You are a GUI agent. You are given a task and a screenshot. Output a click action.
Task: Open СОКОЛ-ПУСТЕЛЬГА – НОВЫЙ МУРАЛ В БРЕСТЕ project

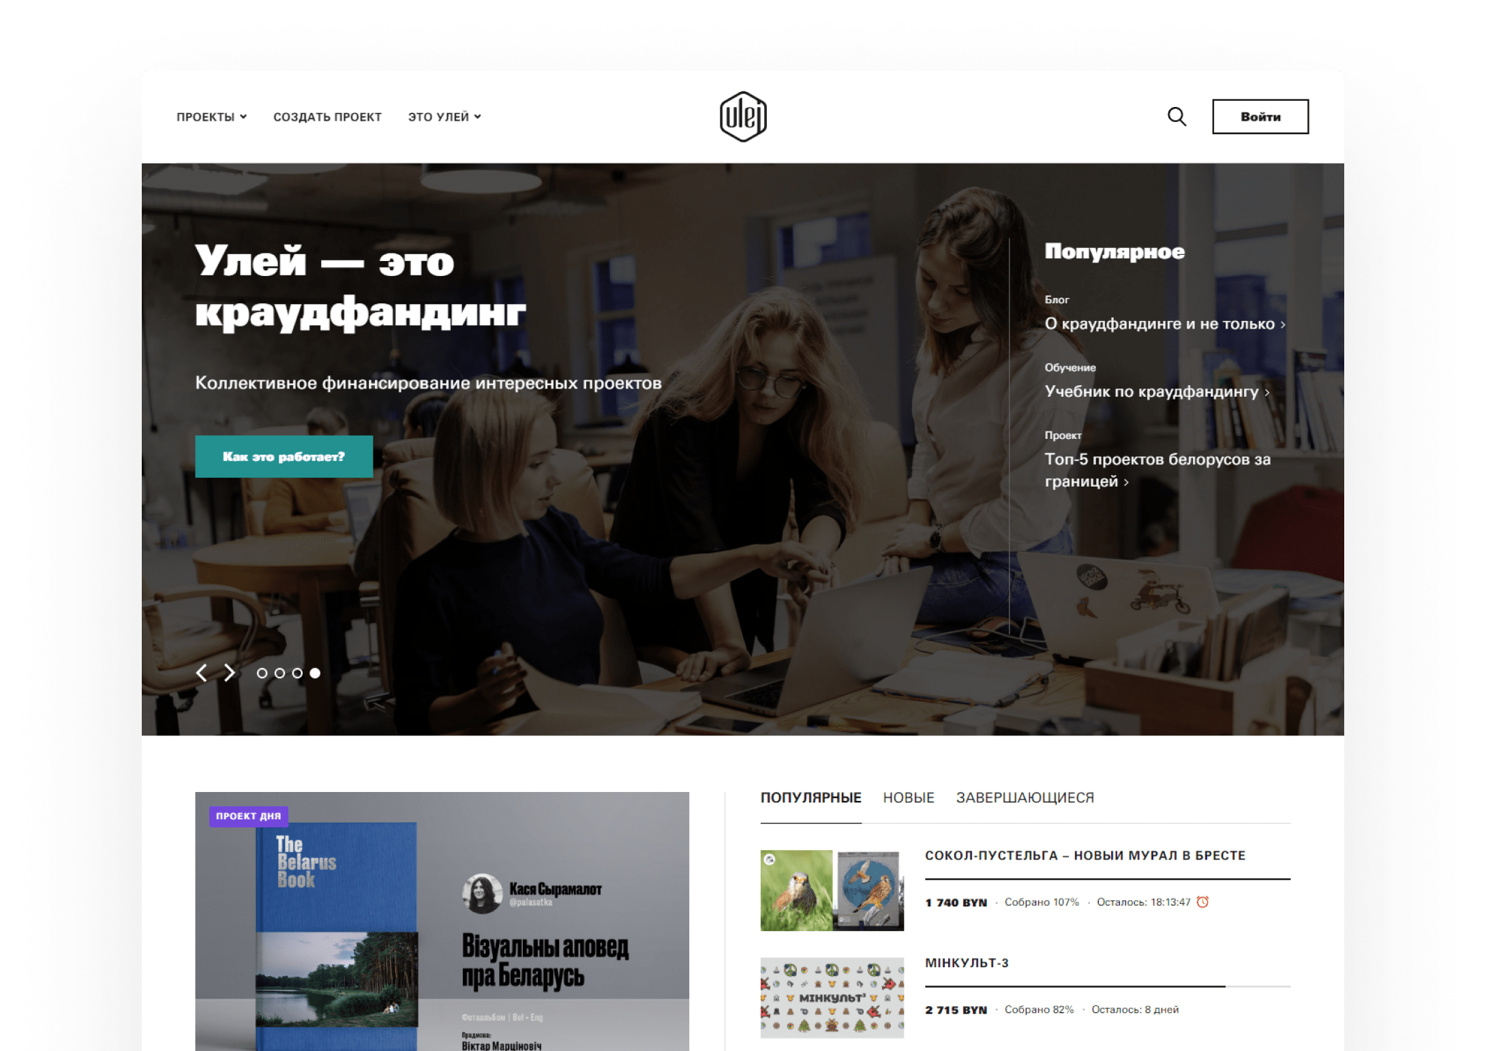[1085, 855]
